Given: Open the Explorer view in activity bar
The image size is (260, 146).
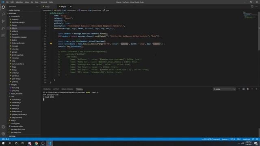Looking at the screenshot, I should (x=3, y=7).
